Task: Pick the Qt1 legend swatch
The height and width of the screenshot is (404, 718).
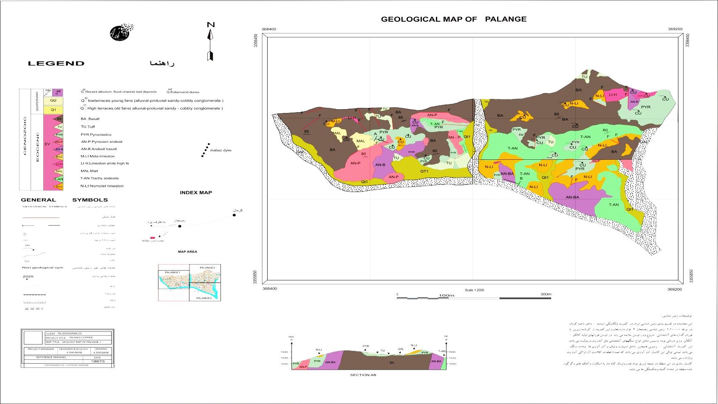Action: pyautogui.click(x=53, y=110)
